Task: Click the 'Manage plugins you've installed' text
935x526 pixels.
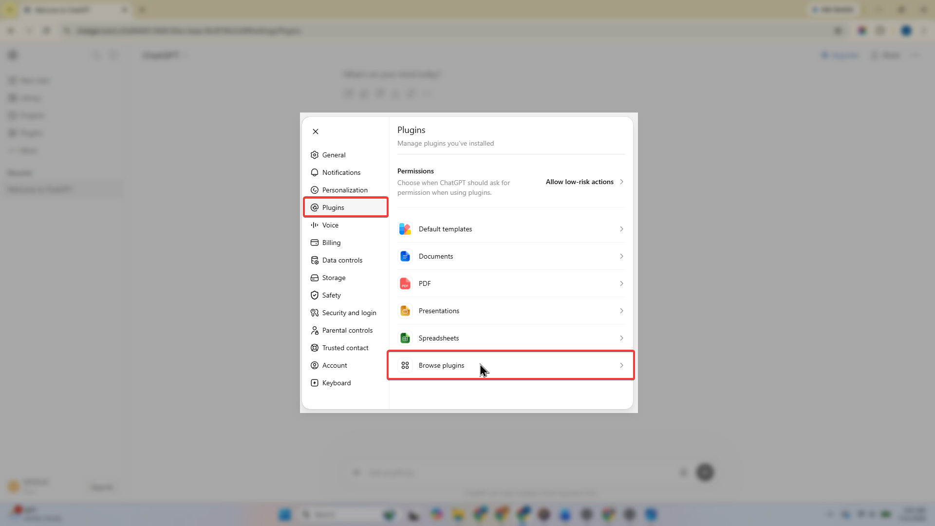Action: click(446, 143)
